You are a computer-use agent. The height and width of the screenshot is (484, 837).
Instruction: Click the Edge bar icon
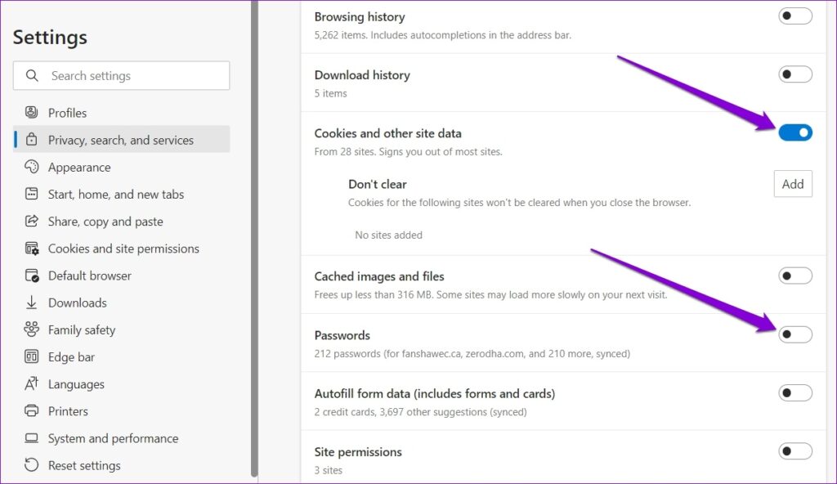30,356
